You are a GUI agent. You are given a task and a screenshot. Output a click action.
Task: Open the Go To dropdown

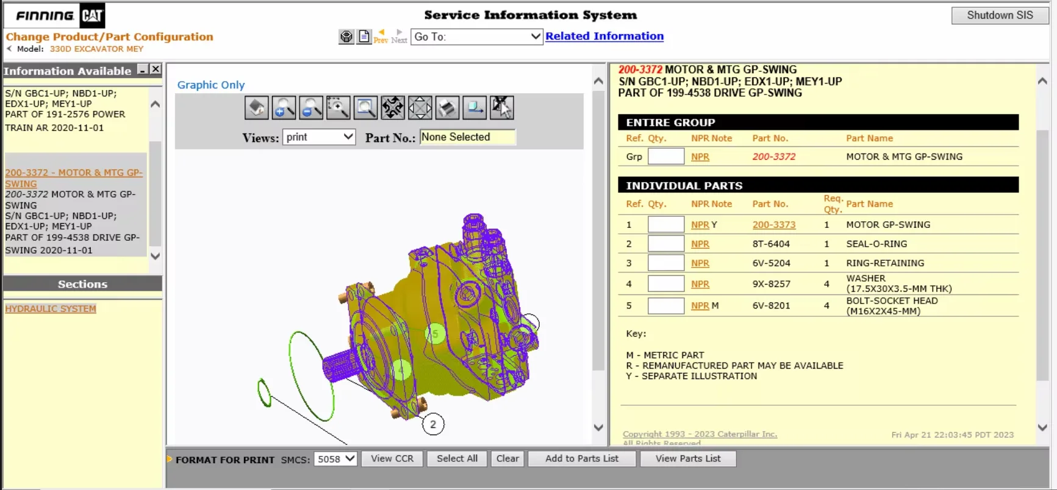coord(476,37)
